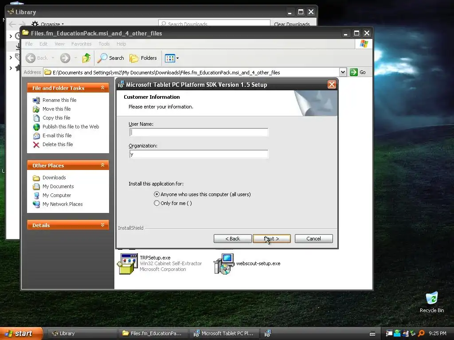Click Search Downloads field in Library window
Screen dimensions: 454x340
(214, 23)
